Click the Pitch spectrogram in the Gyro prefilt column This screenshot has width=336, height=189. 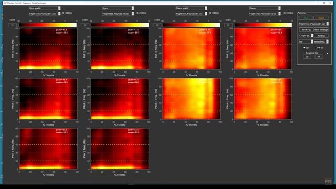point(48,99)
